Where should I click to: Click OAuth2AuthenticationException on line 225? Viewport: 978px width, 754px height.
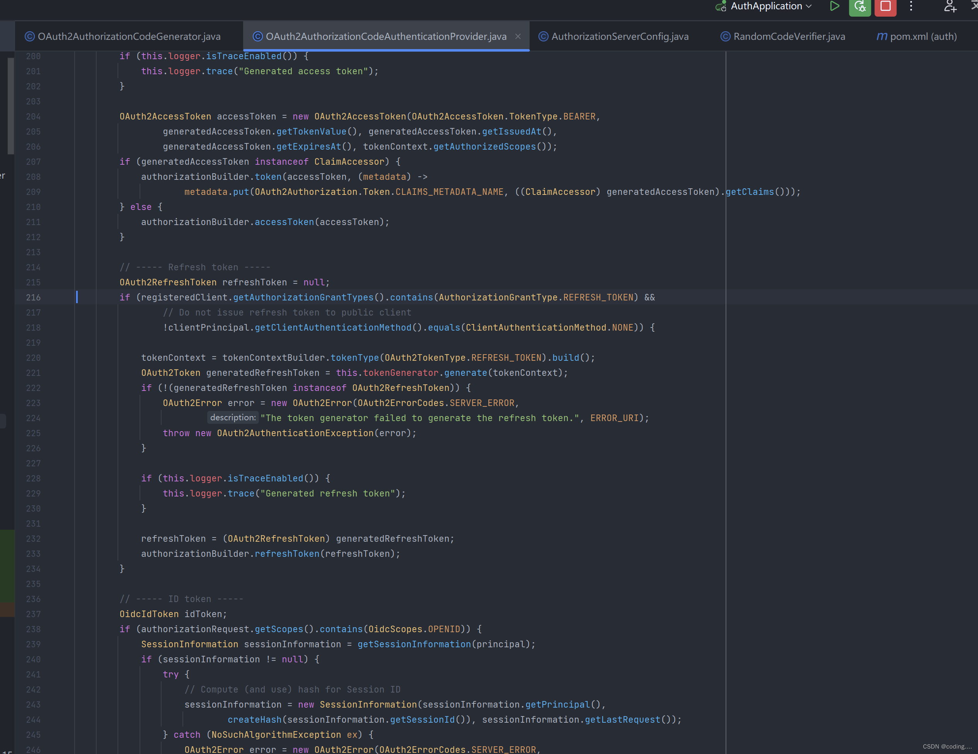[295, 433]
